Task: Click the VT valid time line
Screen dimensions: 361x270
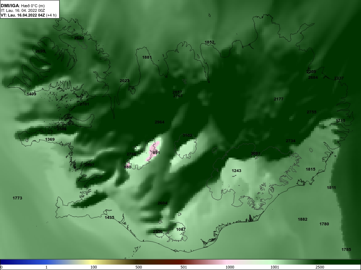Action: click(29, 15)
